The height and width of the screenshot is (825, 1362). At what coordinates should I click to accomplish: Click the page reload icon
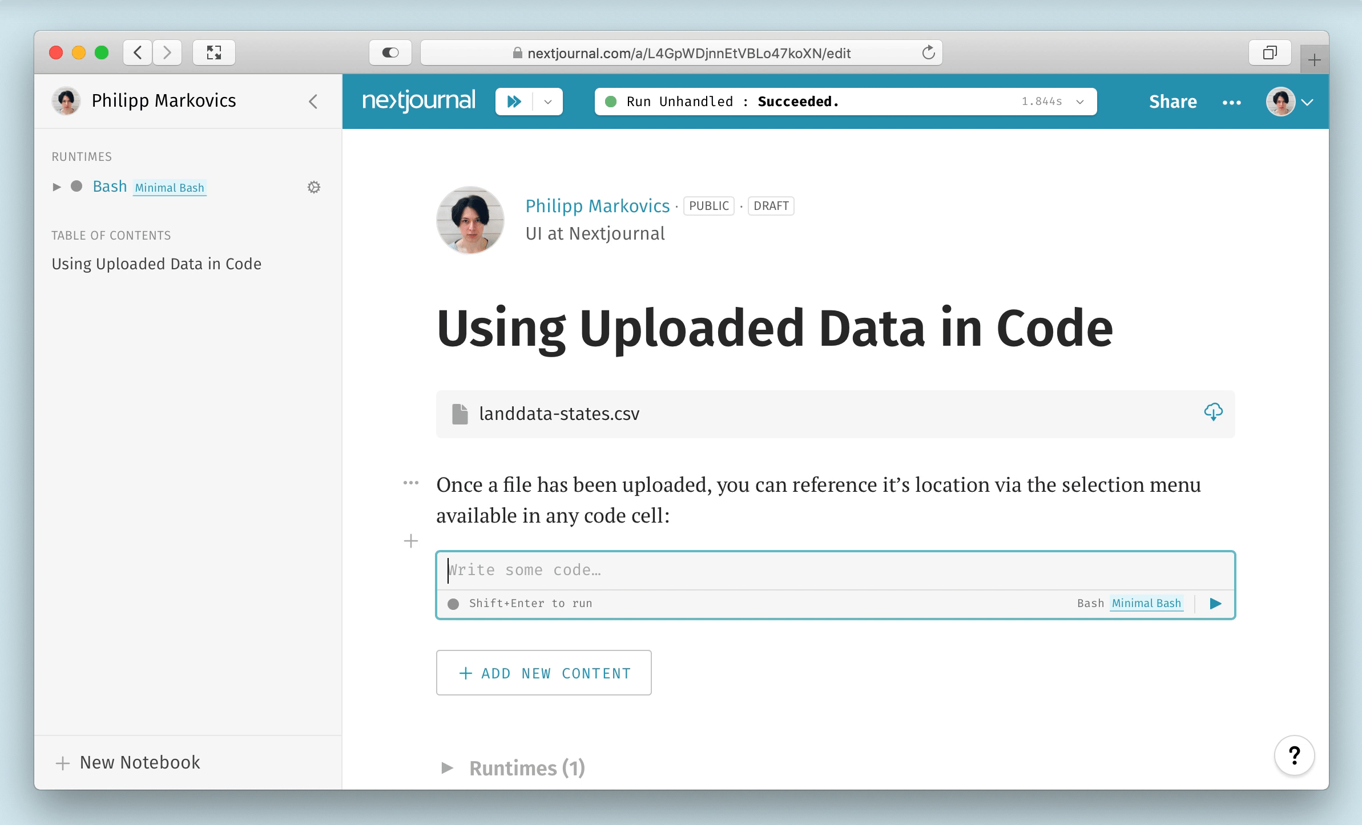(928, 53)
